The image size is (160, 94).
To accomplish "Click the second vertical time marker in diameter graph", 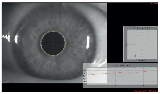I will tap(143, 76).
